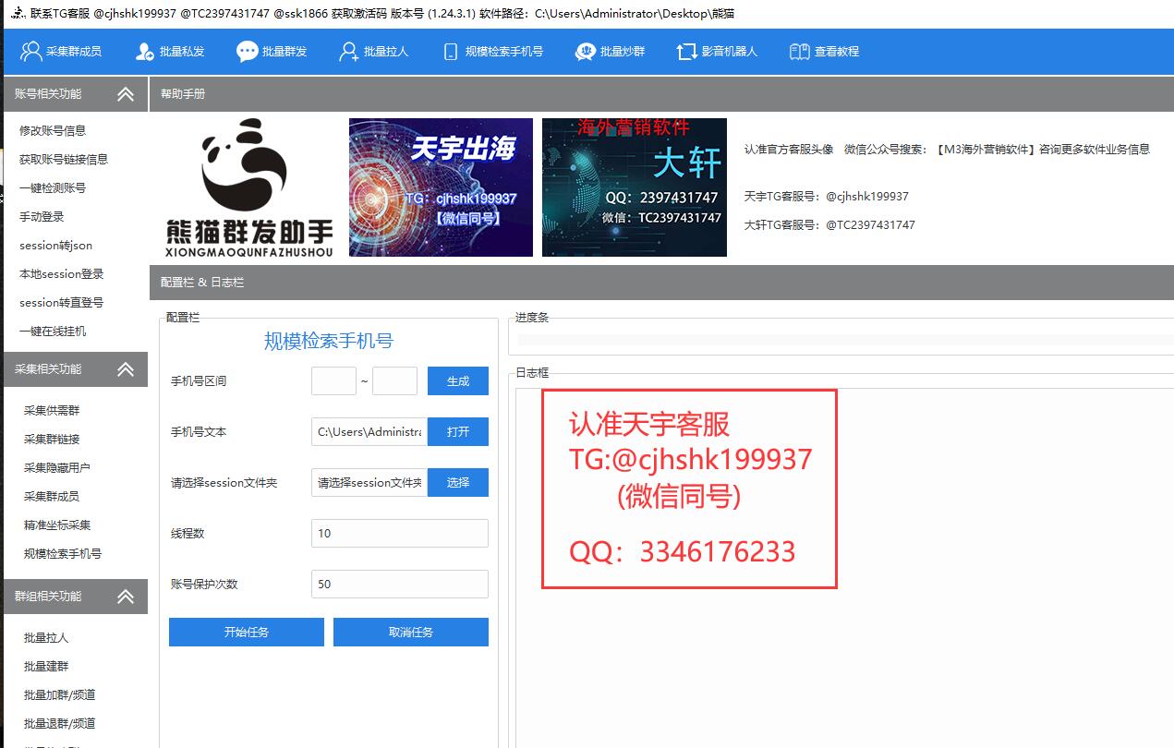The image size is (1174, 748).
Task: Open the 批量私发 toolbar icon
Action: coord(145,52)
